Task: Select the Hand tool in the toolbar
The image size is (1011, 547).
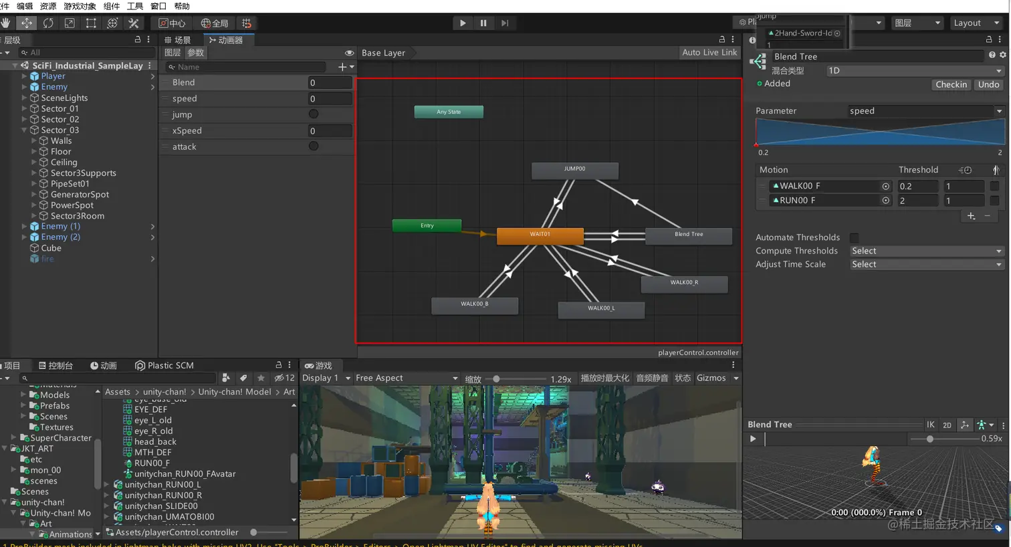Action: pyautogui.click(x=5, y=23)
